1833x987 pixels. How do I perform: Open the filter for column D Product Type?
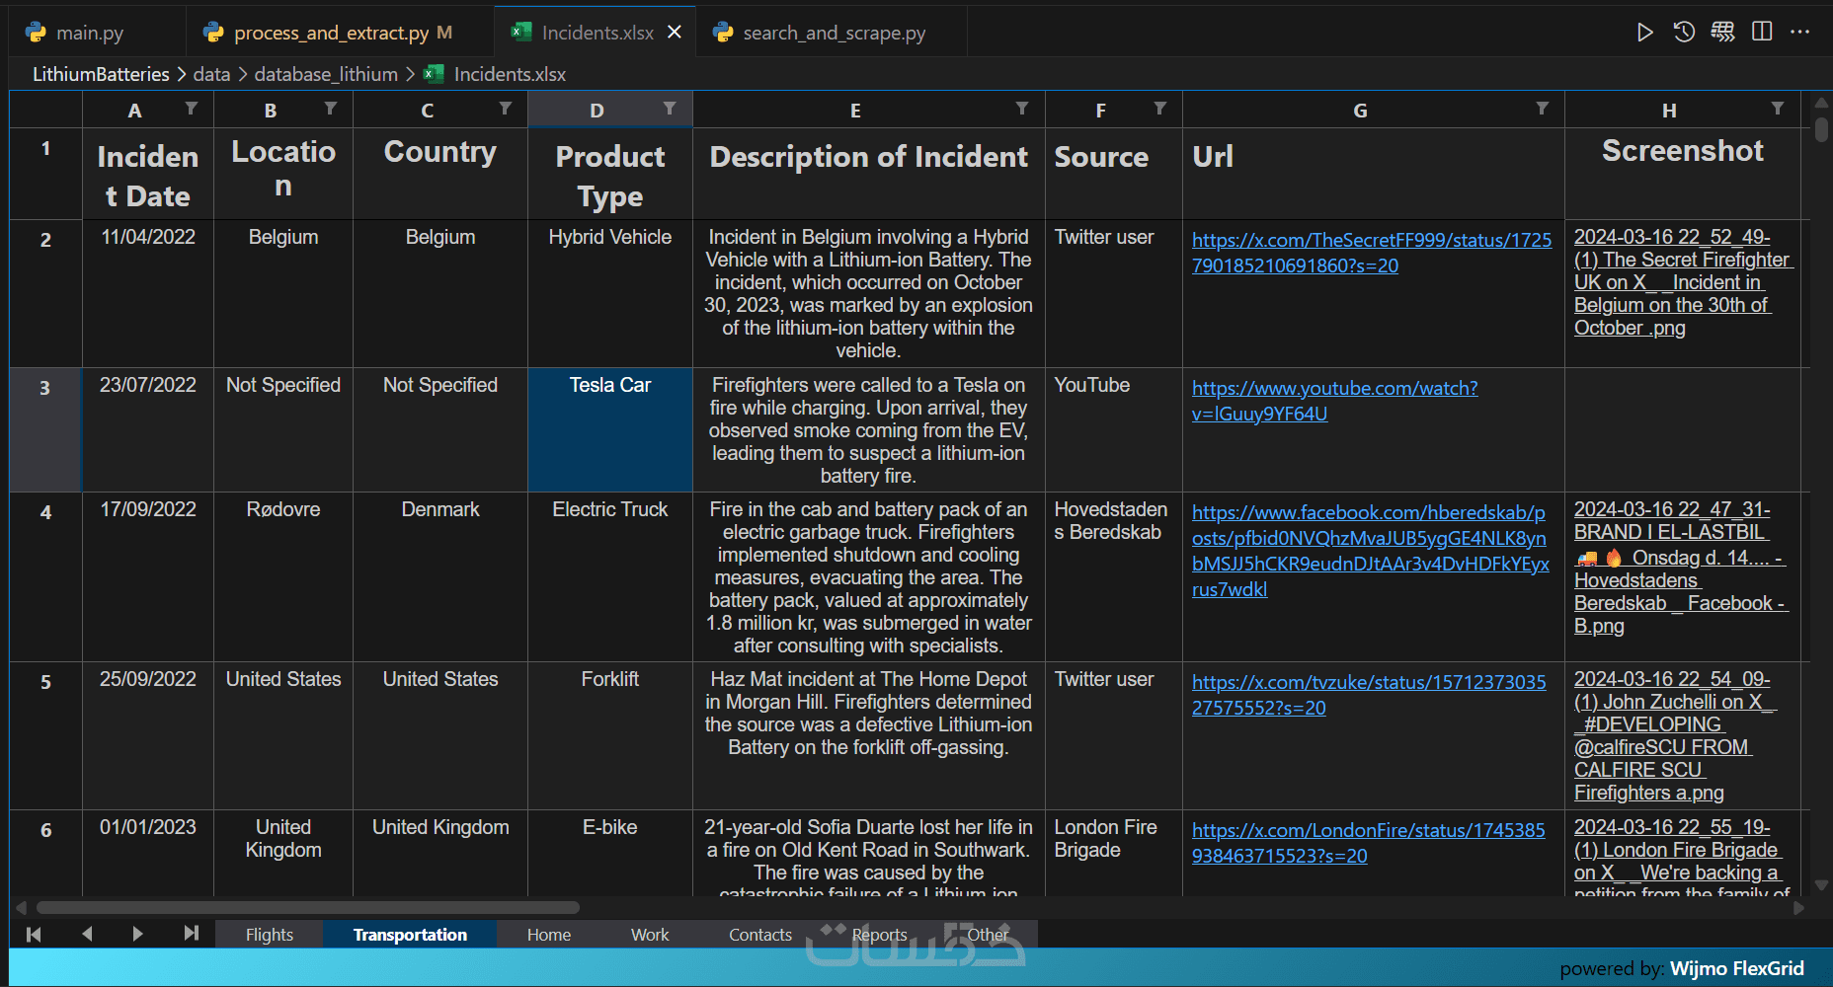[x=670, y=109]
